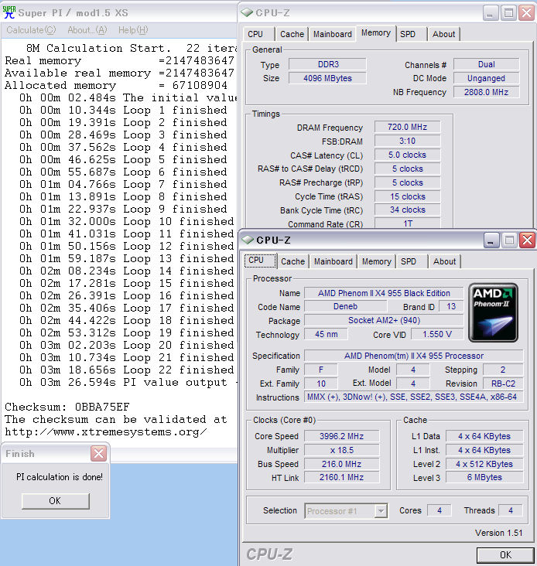537x566 pixels.
Task: Open the About menu in Super PI
Action: pyautogui.click(x=87, y=30)
